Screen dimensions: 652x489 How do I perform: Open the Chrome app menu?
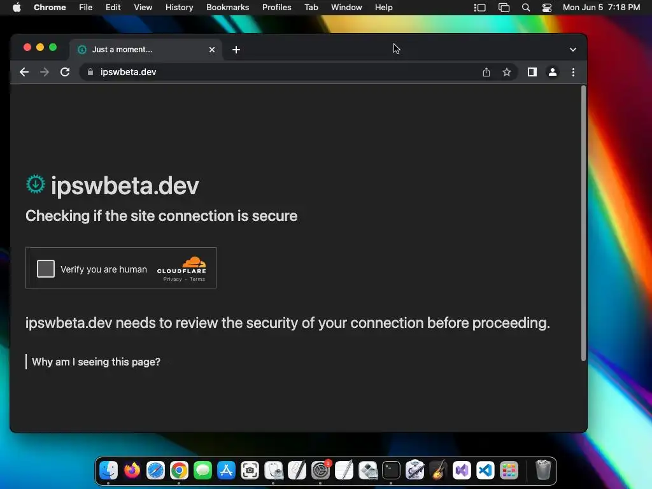point(50,7)
